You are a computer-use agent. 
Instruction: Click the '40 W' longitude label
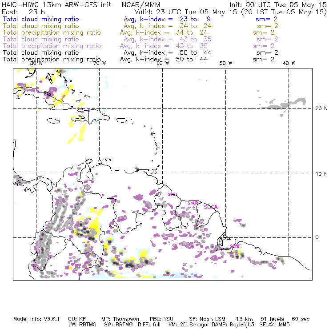289,63
